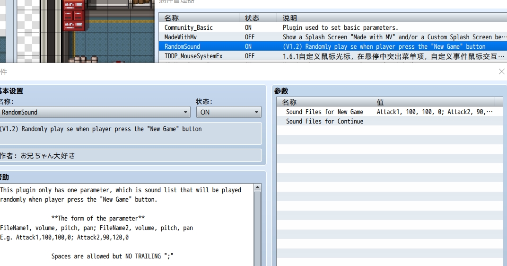Click the 状态 column header in plugin manager
Screen dimensions: 507x266
258,18
